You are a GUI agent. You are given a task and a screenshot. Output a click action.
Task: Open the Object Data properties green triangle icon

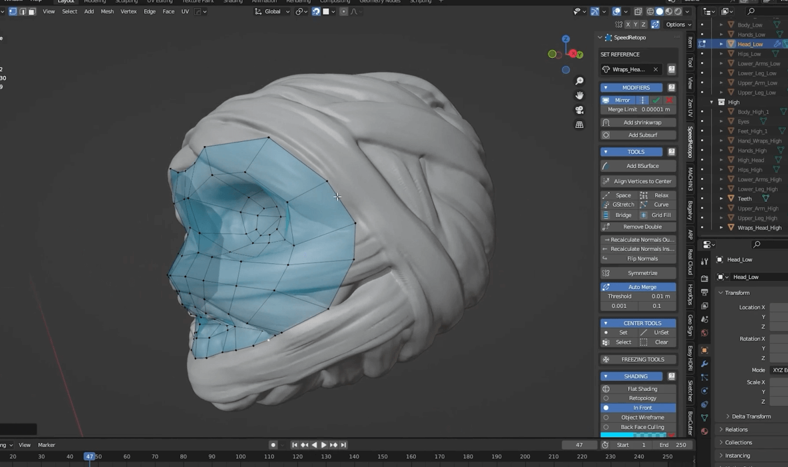pyautogui.click(x=704, y=417)
